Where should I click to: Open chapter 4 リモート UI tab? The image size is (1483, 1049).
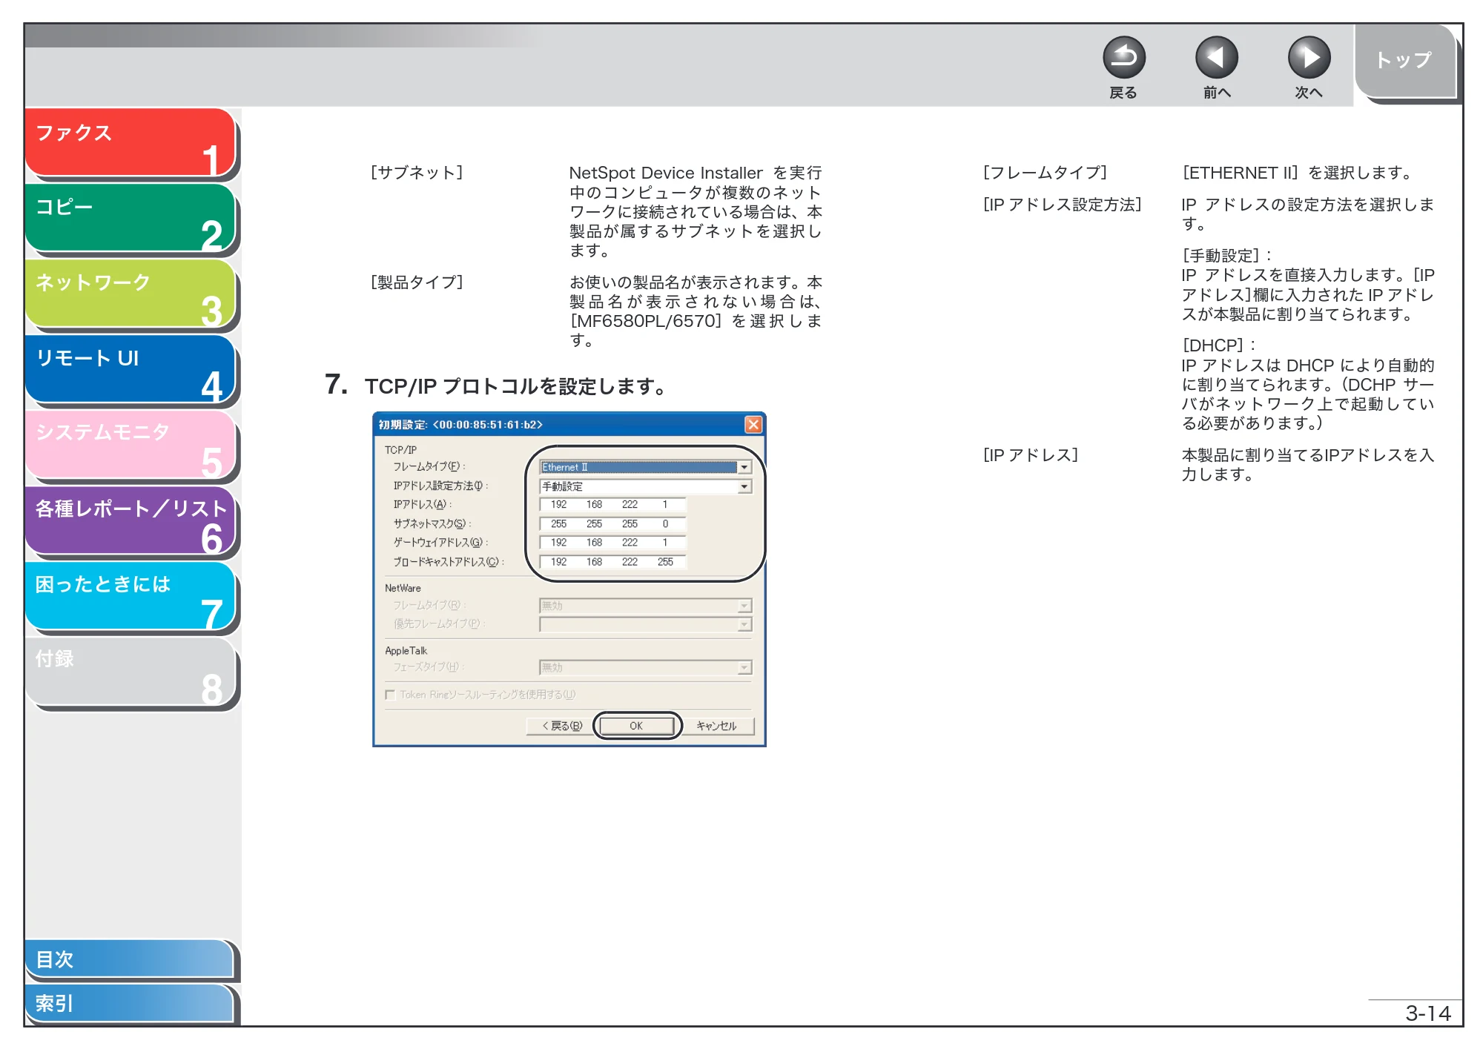130,368
